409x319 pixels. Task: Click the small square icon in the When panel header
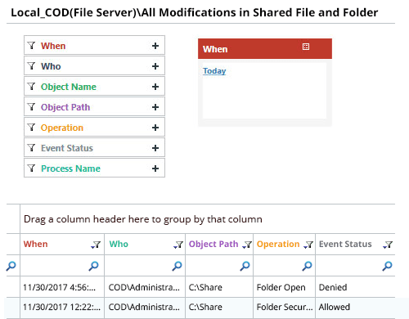306,47
